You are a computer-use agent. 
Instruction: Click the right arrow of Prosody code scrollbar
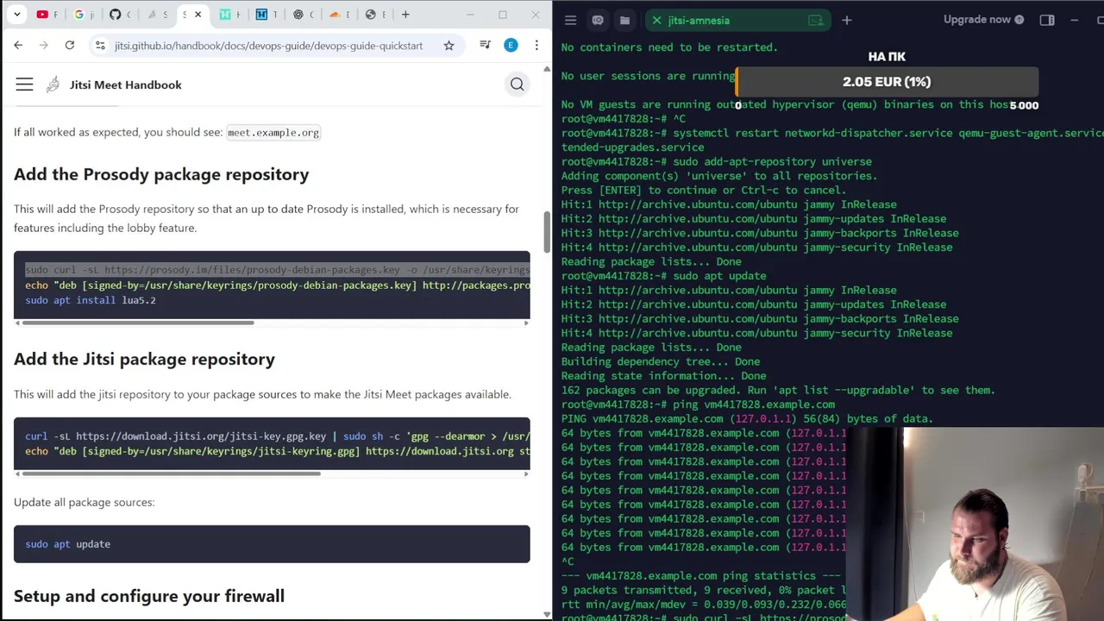coord(526,323)
